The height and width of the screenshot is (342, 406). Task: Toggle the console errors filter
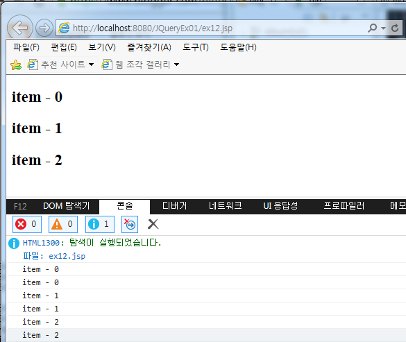coord(27,224)
